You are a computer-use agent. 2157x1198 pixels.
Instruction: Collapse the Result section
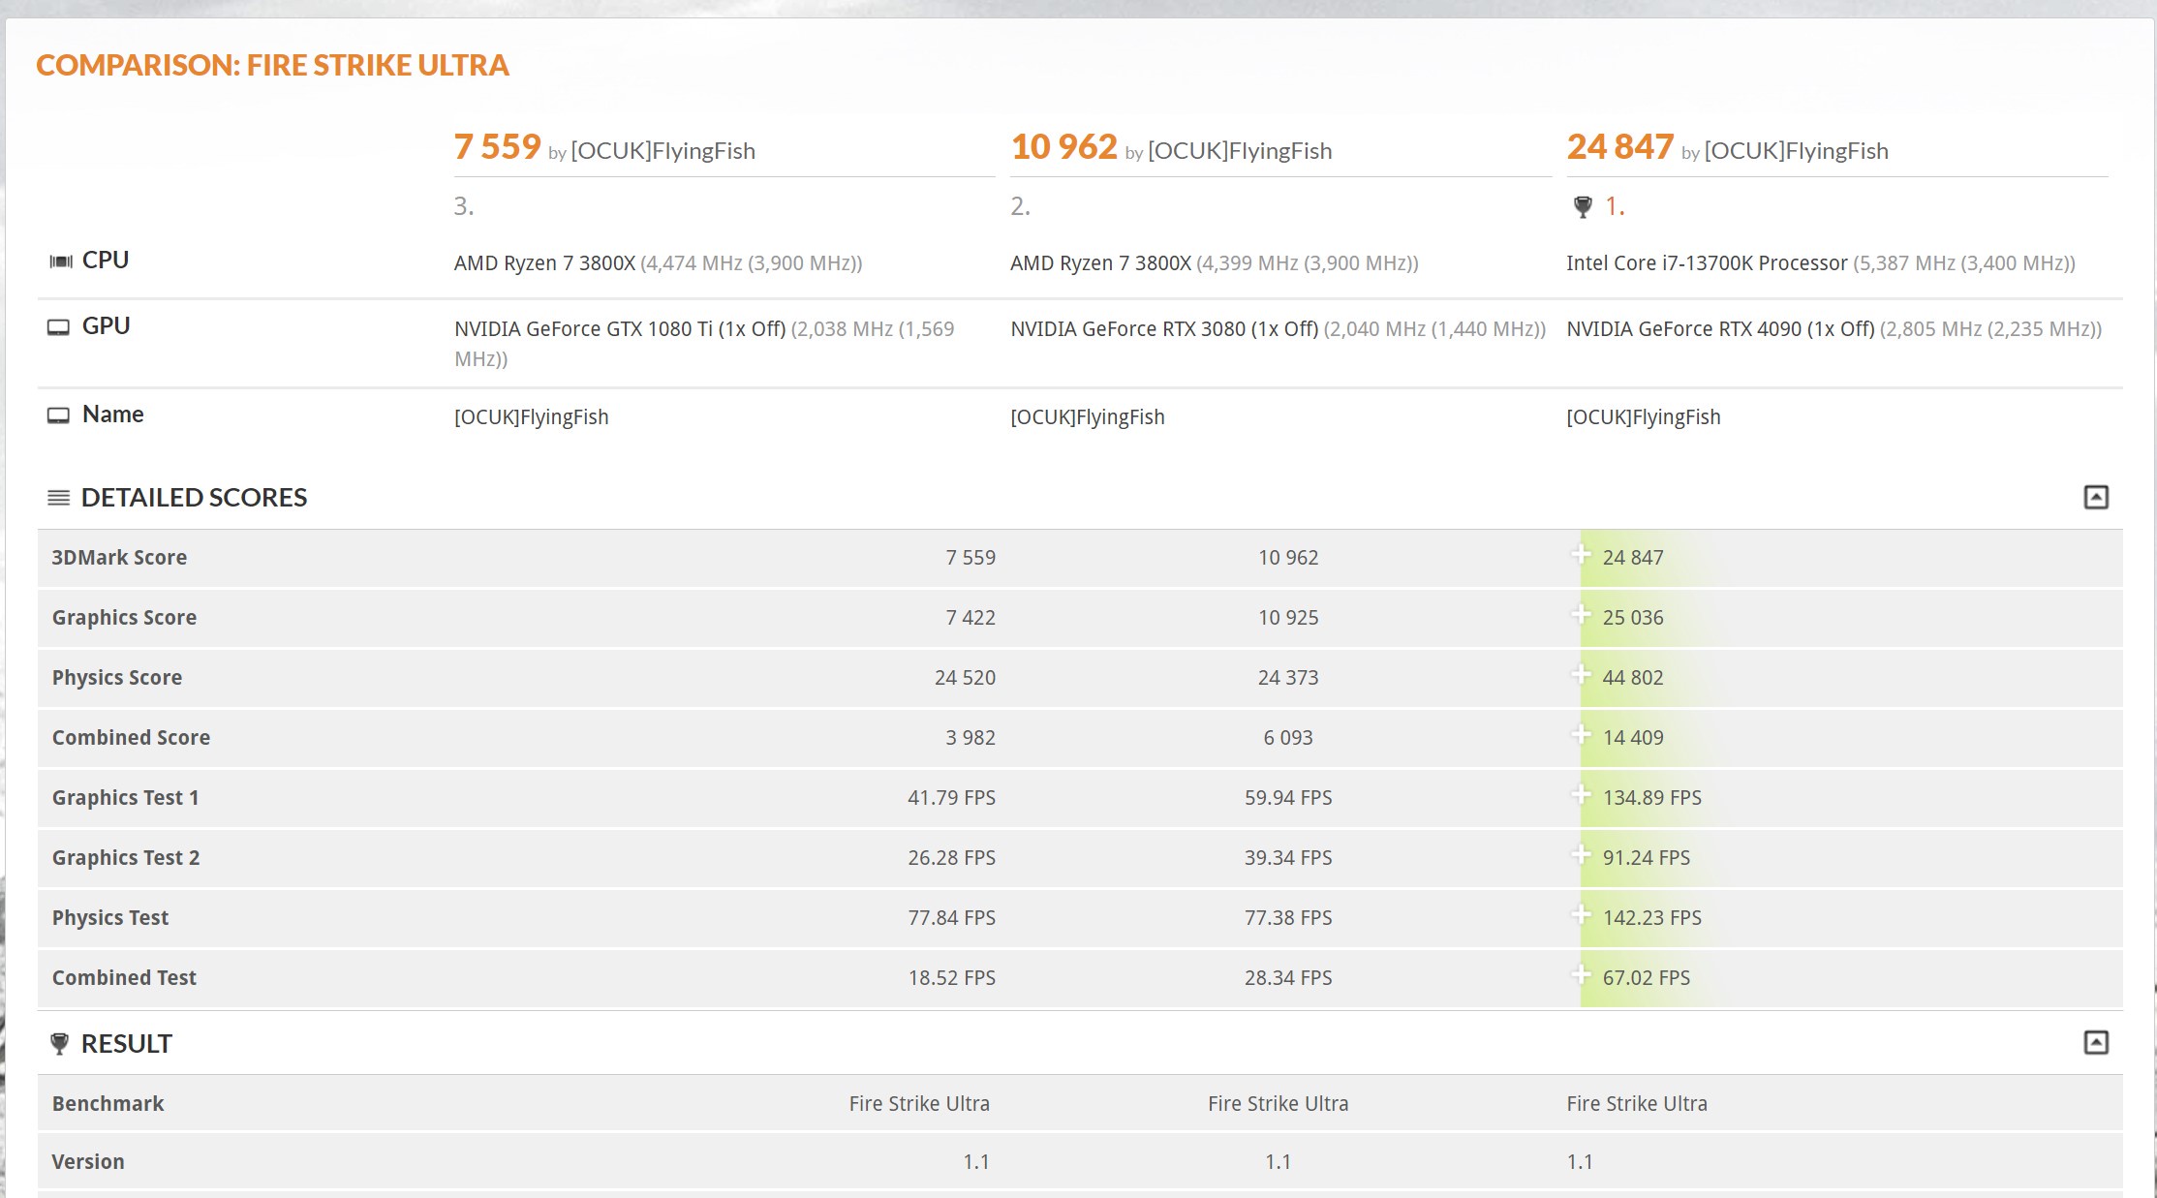pos(2095,1042)
